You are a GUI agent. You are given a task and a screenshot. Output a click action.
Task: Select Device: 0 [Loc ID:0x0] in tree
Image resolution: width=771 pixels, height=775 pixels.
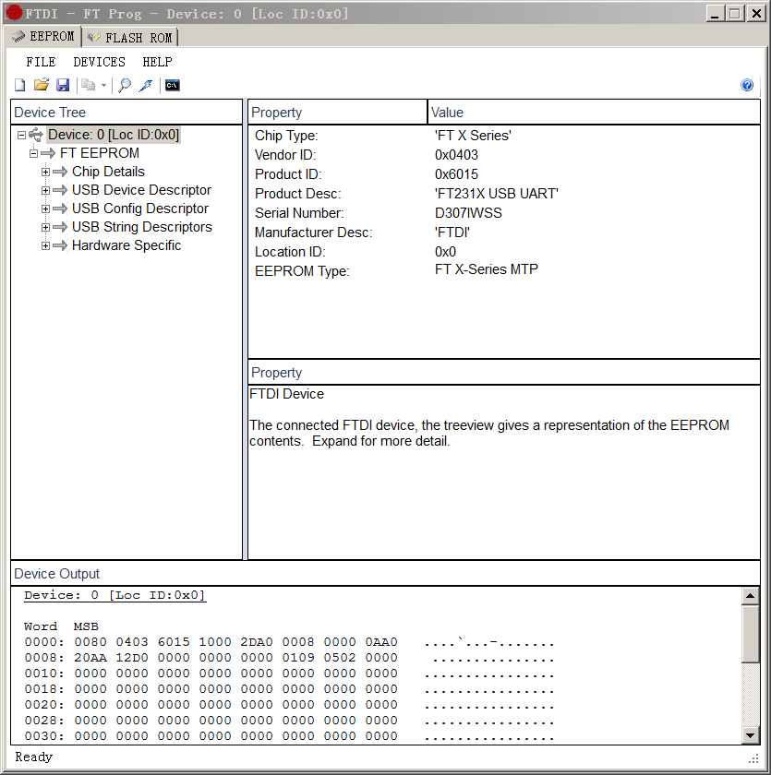(114, 135)
